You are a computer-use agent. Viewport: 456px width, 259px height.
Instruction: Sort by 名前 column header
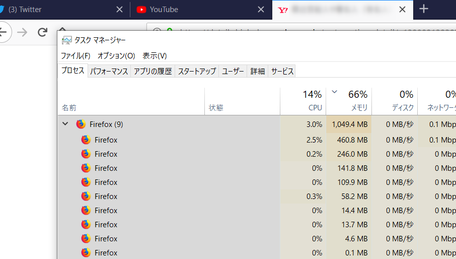point(131,101)
